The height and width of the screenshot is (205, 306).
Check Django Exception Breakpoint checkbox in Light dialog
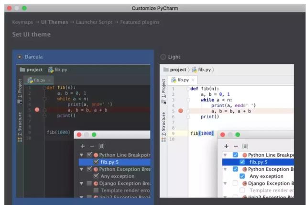[235, 184]
